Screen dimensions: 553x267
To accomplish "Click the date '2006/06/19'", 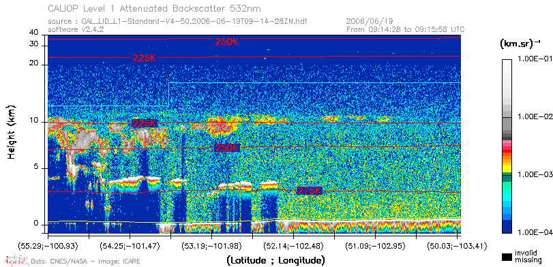I will tap(369, 22).
